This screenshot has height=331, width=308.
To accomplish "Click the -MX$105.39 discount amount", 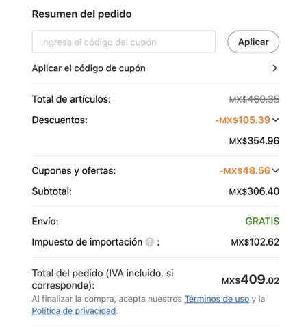I will tap(243, 120).
